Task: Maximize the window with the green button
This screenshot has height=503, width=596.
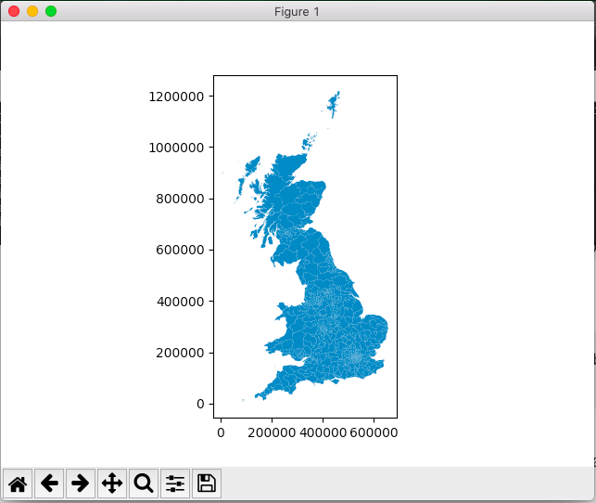Action: [x=51, y=11]
